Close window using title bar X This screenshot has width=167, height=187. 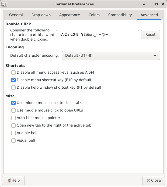tap(163, 4)
